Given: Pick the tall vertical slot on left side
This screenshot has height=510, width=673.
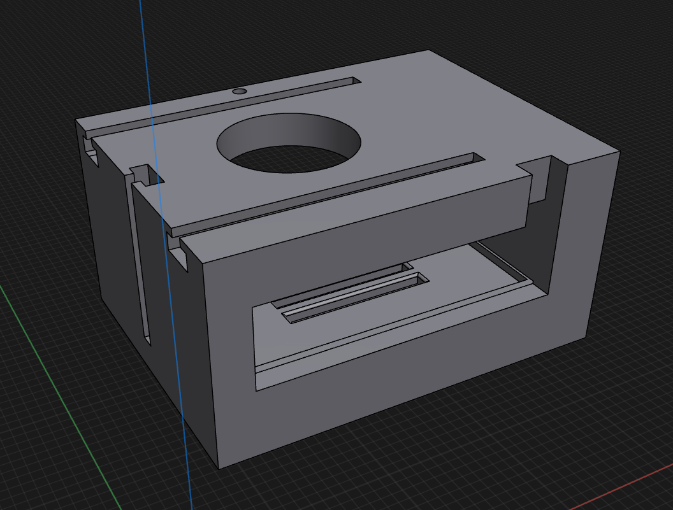Looking at the screenshot, I should (x=143, y=267).
